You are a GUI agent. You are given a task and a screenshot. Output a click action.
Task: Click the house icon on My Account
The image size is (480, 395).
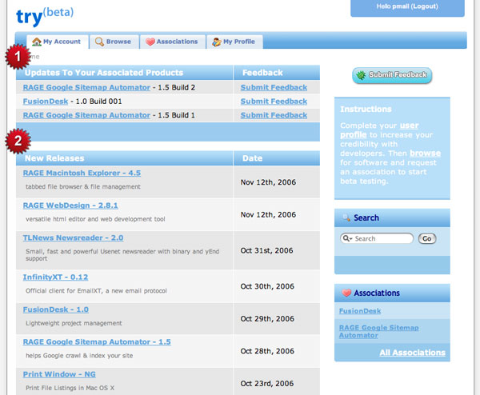point(37,42)
